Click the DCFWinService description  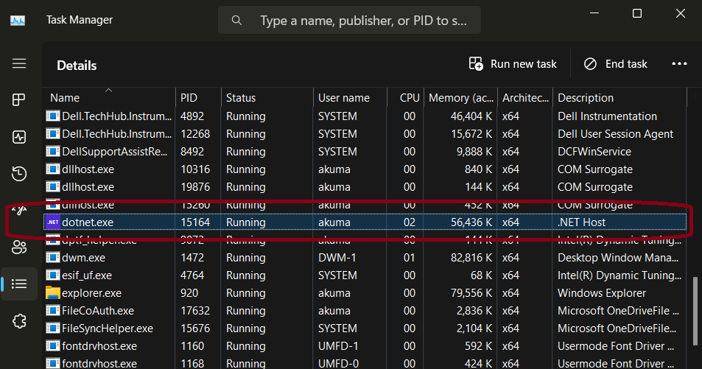click(x=594, y=152)
